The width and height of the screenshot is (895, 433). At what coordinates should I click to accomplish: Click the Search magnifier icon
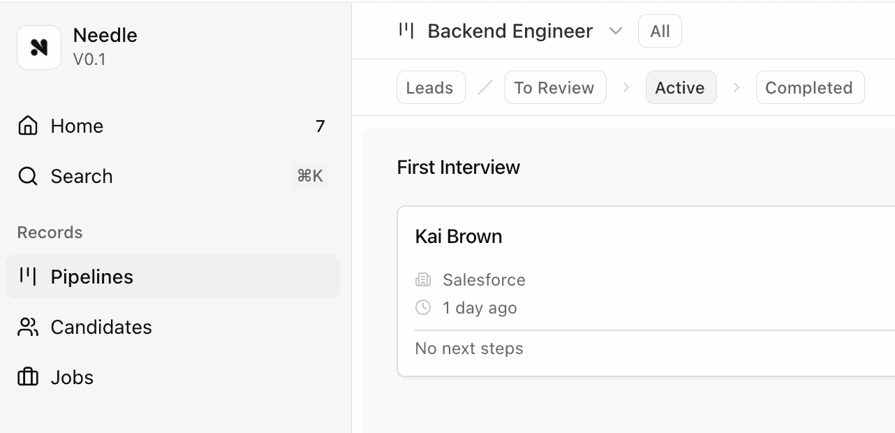pos(28,176)
